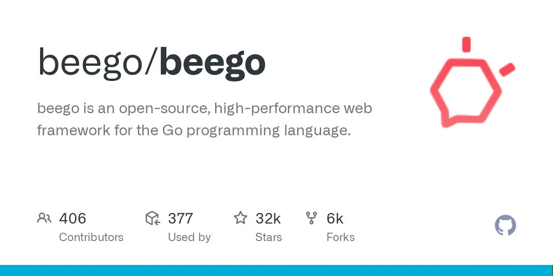Click the 377 used by count

point(181,218)
